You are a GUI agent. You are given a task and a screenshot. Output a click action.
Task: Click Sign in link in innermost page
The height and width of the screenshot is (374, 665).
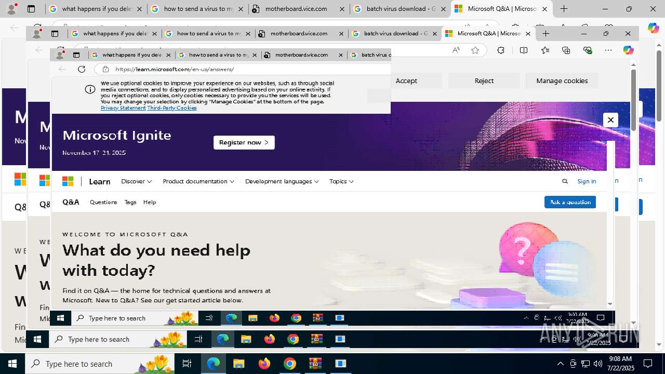[x=587, y=181]
